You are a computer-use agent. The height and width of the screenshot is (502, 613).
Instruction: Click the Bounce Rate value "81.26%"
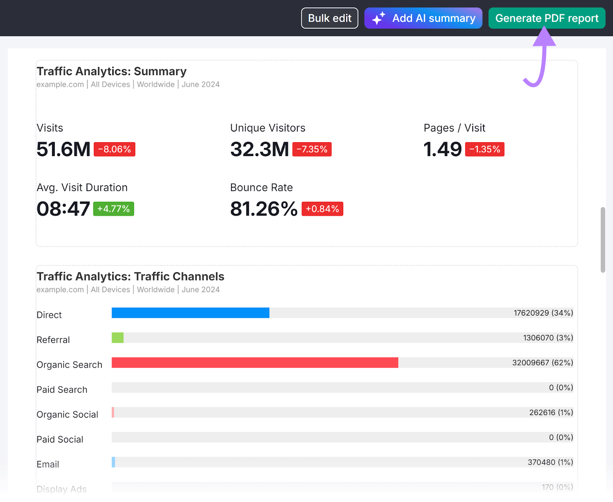pos(263,209)
